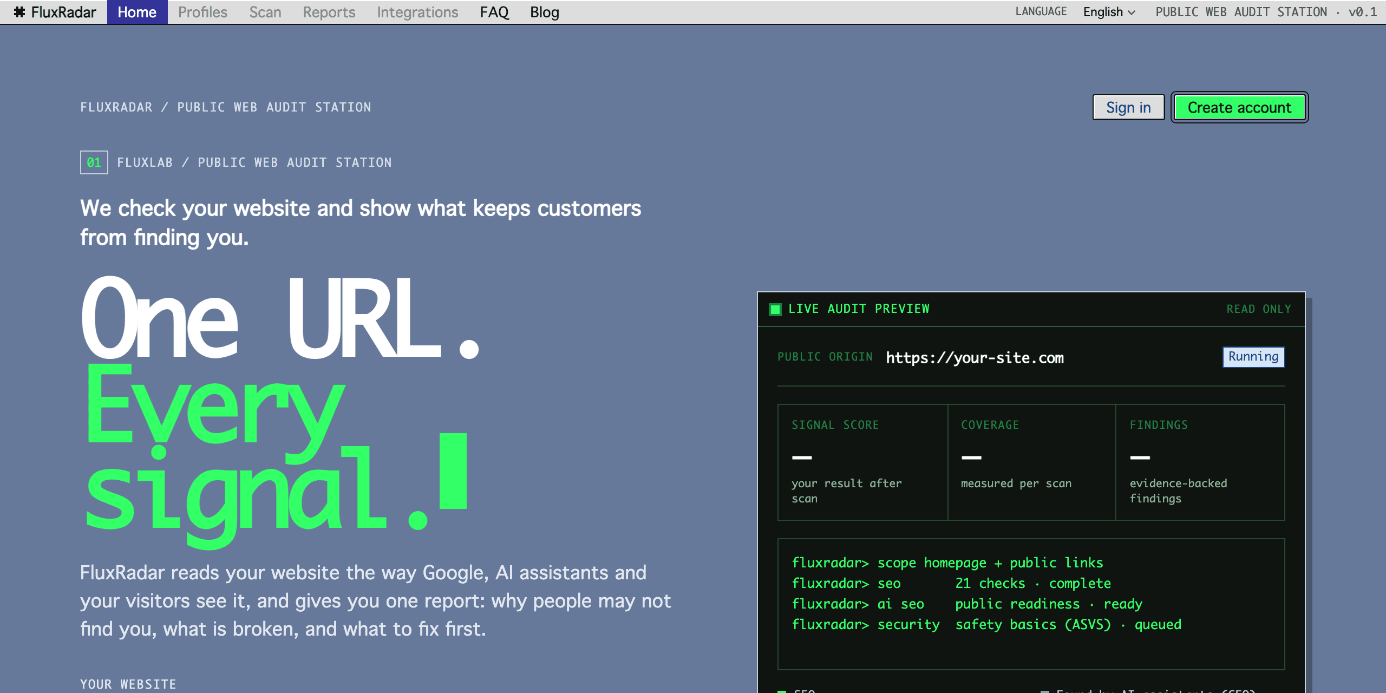Visit the Blog link
The width and height of the screenshot is (1386, 693).
(x=545, y=12)
